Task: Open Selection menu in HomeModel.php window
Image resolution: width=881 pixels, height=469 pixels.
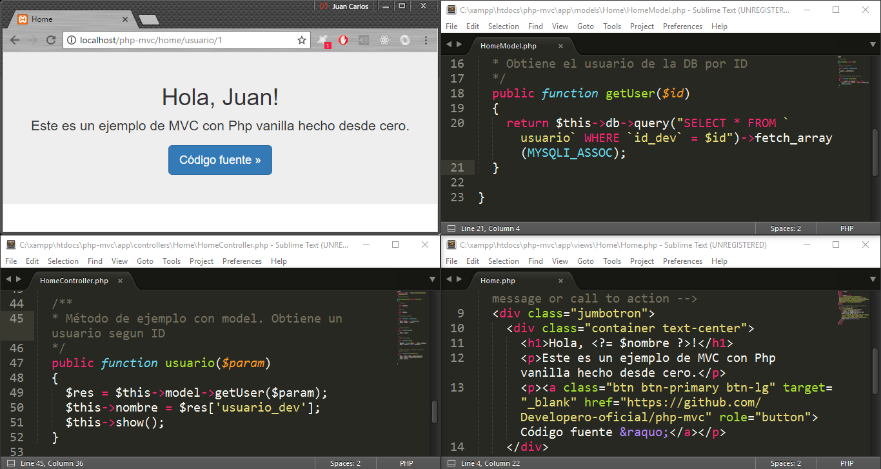Action: tap(504, 26)
